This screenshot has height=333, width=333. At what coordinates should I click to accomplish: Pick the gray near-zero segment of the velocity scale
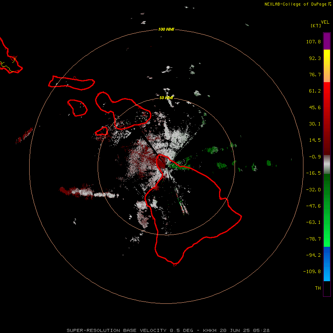click(327, 164)
